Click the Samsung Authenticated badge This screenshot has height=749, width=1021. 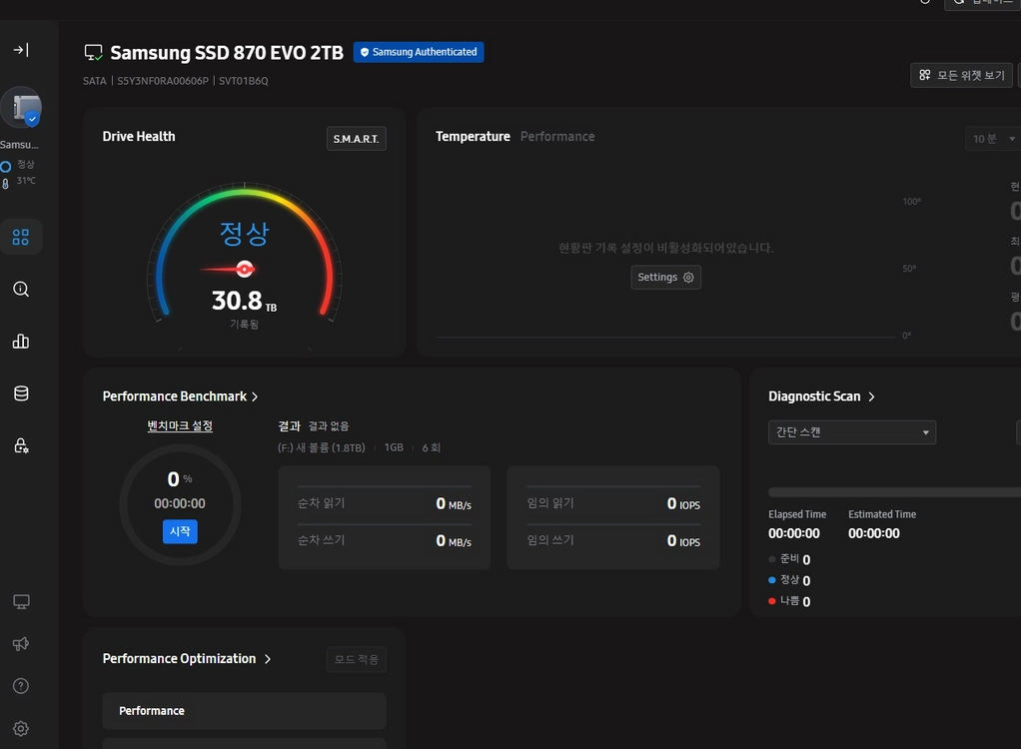pyautogui.click(x=419, y=52)
